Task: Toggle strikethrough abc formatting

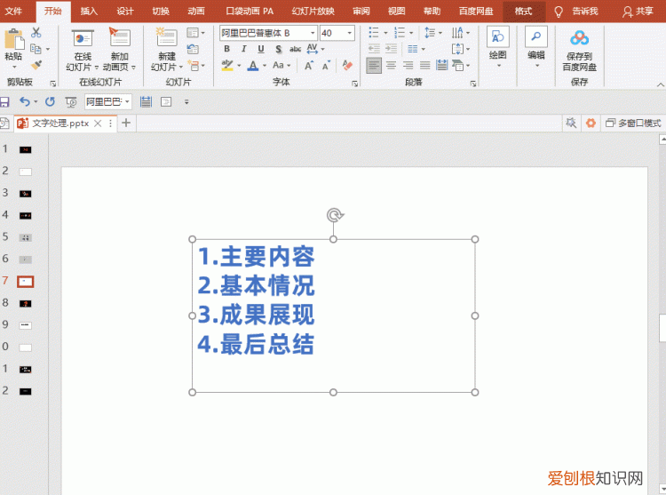Action: [x=295, y=49]
